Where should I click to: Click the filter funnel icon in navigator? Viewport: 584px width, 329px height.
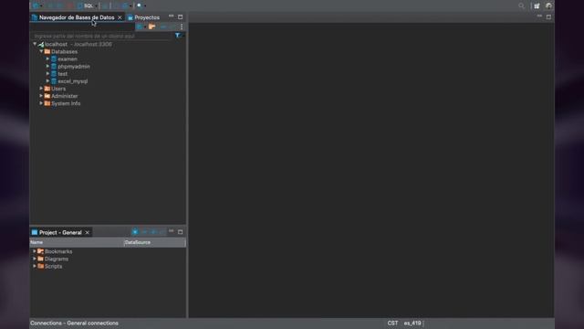178,36
